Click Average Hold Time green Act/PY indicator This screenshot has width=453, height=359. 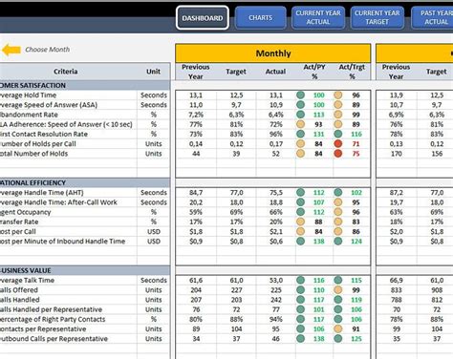click(300, 95)
